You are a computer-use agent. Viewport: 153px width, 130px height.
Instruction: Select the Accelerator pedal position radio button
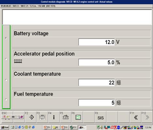point(6,59)
